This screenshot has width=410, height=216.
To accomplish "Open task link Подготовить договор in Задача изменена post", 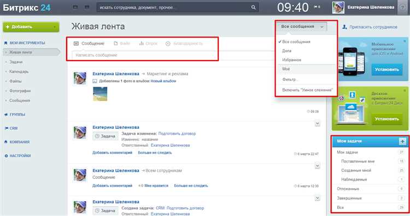I will point(177,134).
